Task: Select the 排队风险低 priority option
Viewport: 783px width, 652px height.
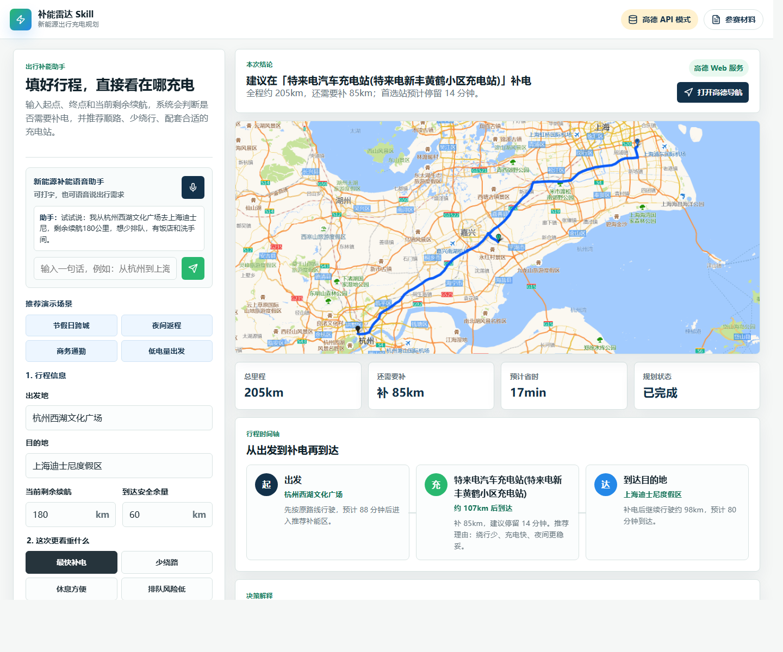Action: click(167, 589)
